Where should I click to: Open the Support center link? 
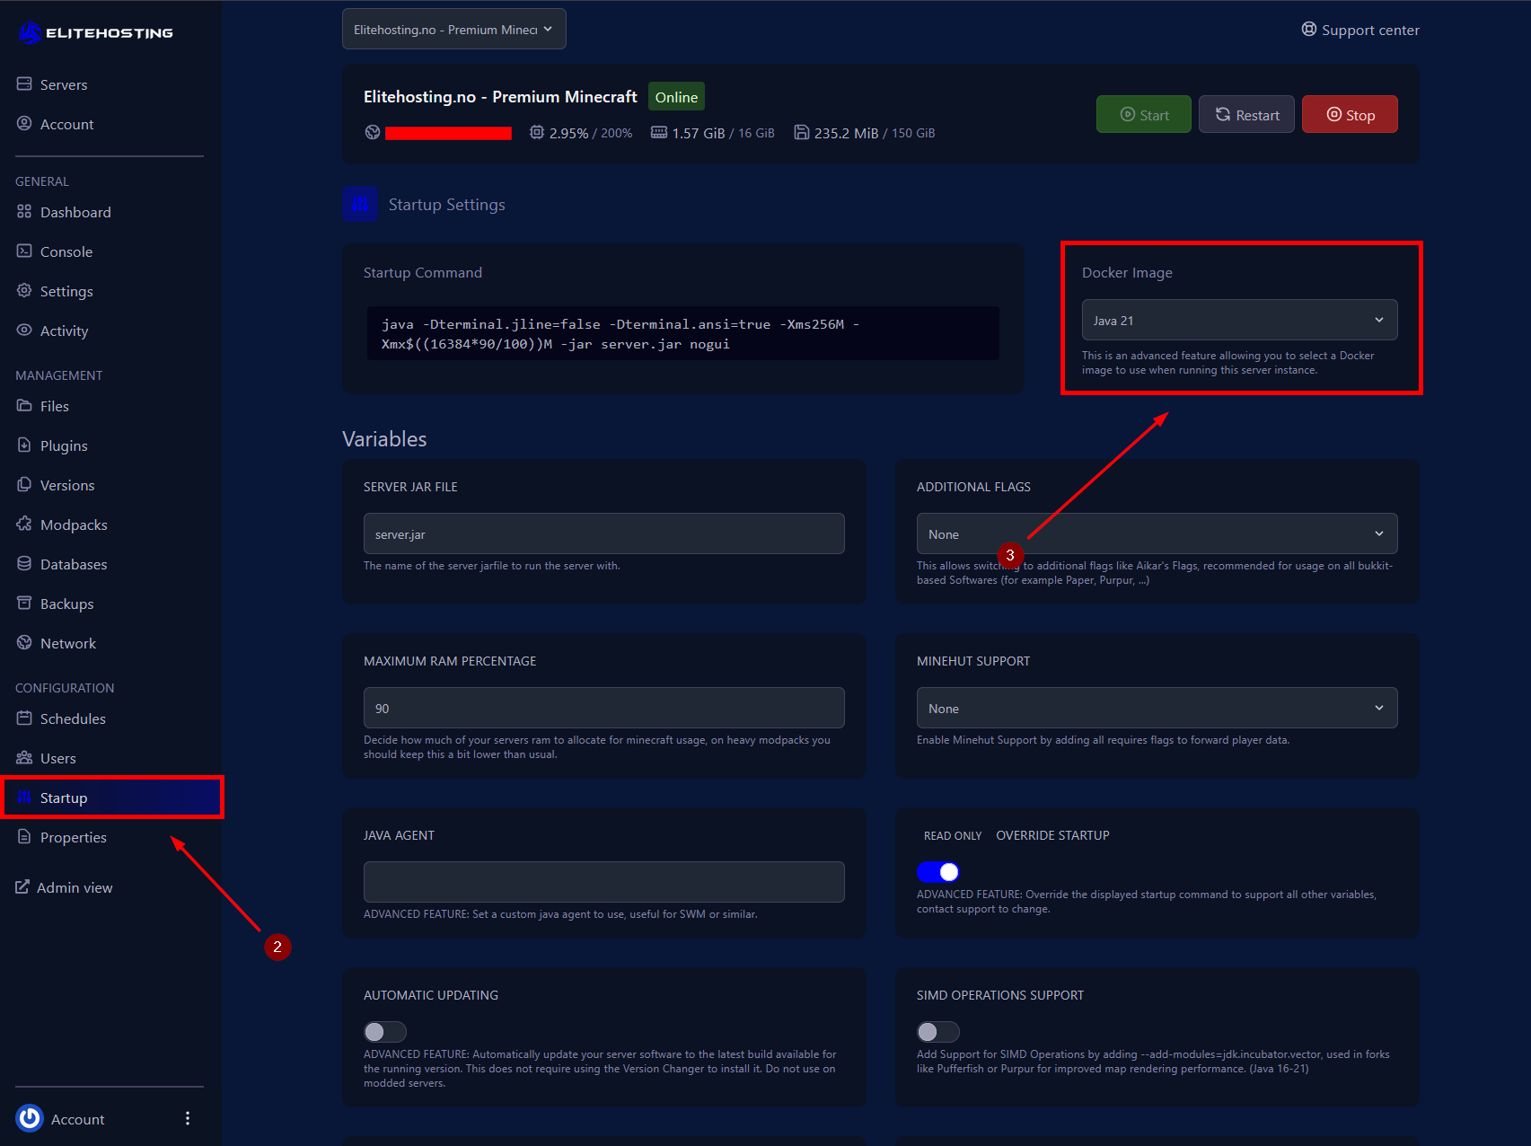[1360, 30]
